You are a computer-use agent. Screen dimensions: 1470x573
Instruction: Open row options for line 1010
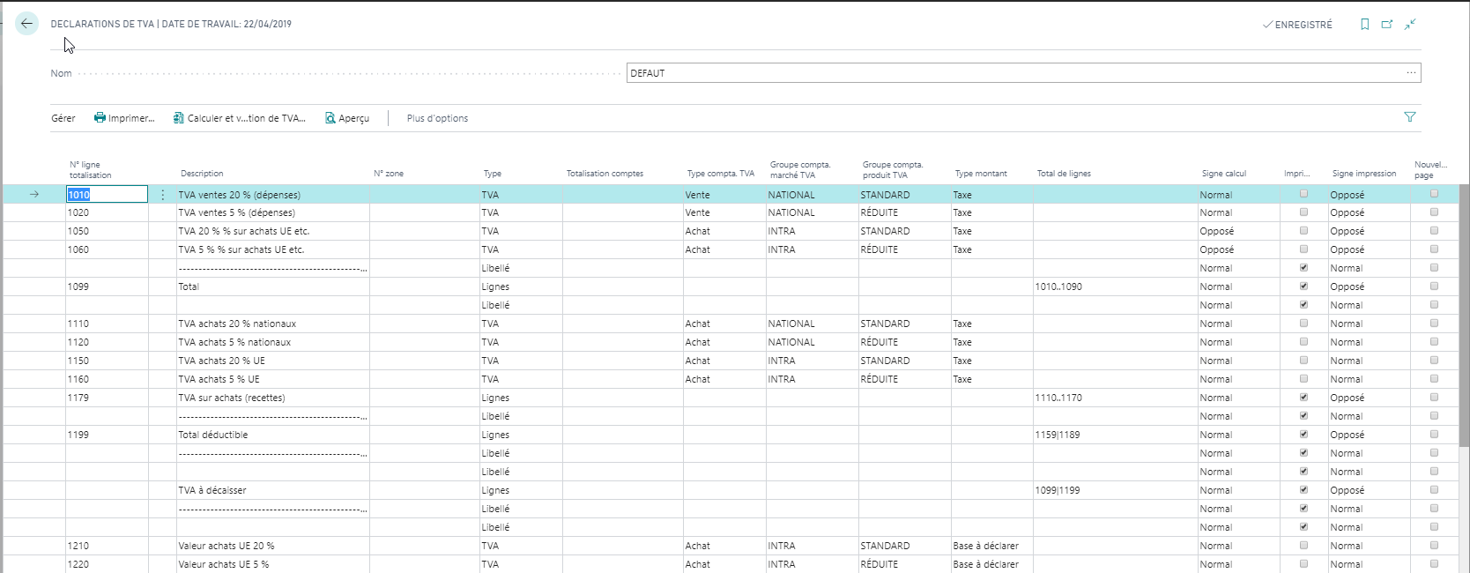(163, 195)
